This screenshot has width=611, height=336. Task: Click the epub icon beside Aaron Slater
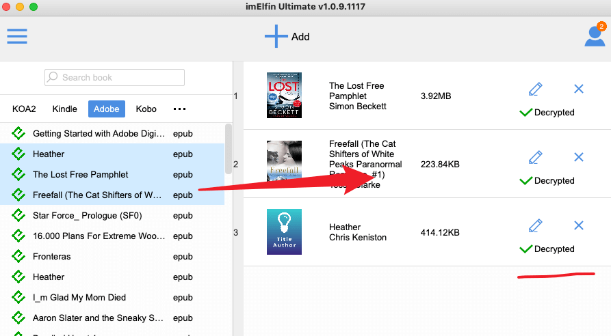pyautogui.click(x=18, y=318)
